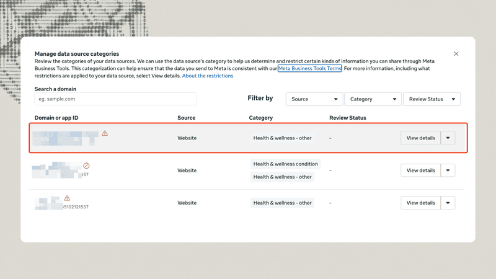496x279 pixels.
Task: Open the Source filter dropdown
Action: (x=314, y=99)
